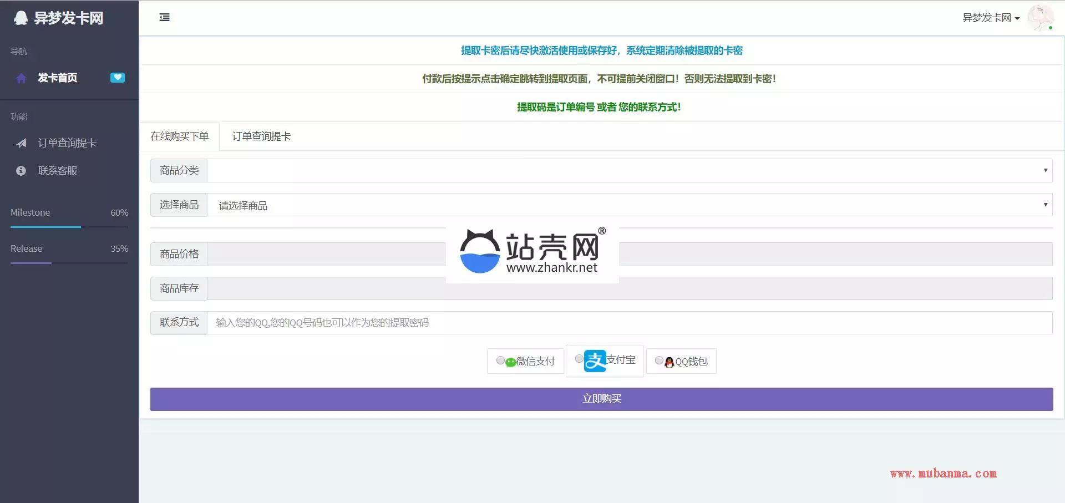Click the info icon for 联系客服
The image size is (1065, 503).
[21, 171]
